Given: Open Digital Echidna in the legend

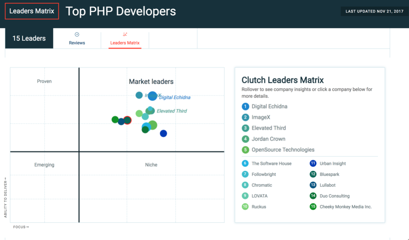Looking at the screenshot, I should tap(269, 106).
